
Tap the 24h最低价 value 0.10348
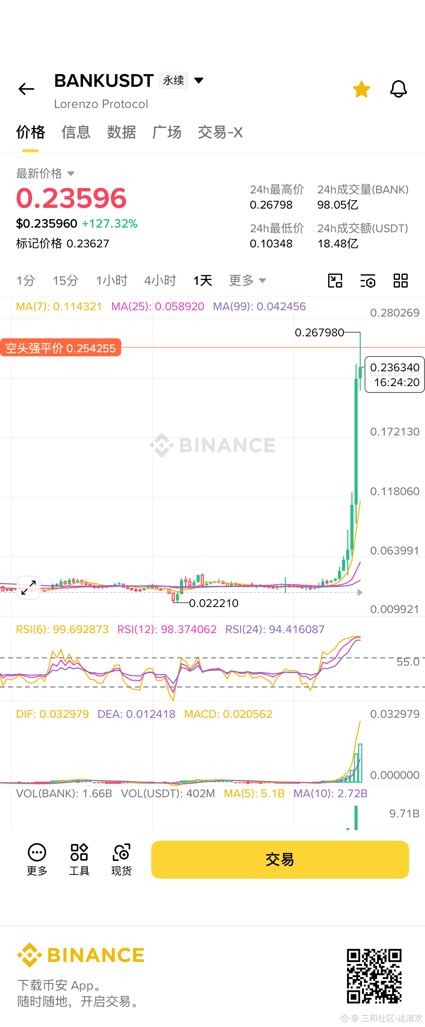coord(271,244)
